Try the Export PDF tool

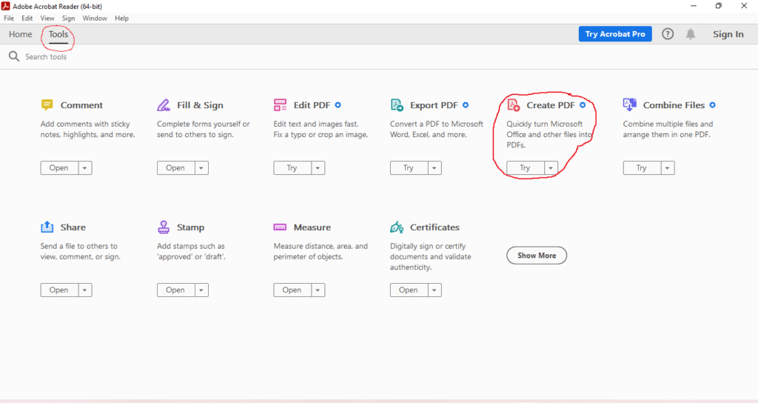click(409, 168)
